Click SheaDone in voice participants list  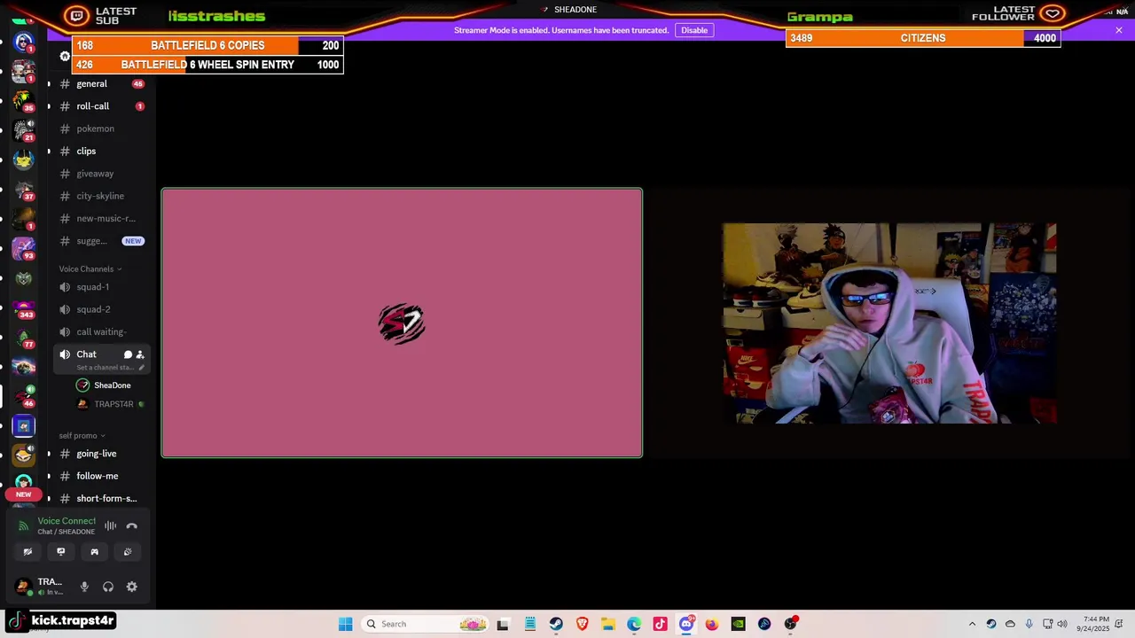(x=110, y=385)
